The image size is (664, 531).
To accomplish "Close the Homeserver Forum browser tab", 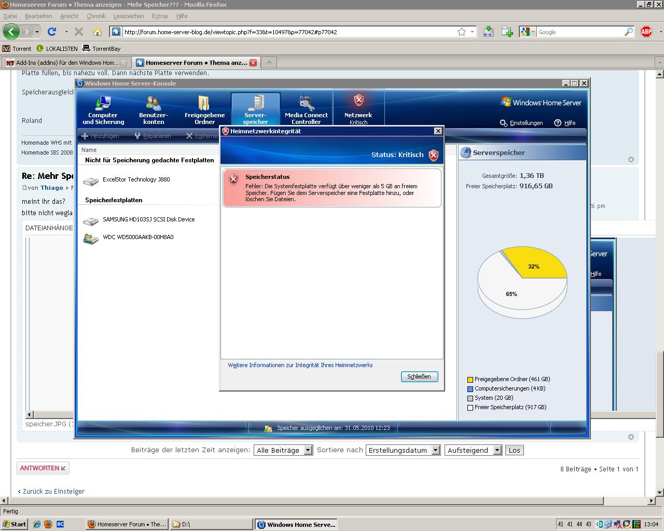I will (x=253, y=63).
